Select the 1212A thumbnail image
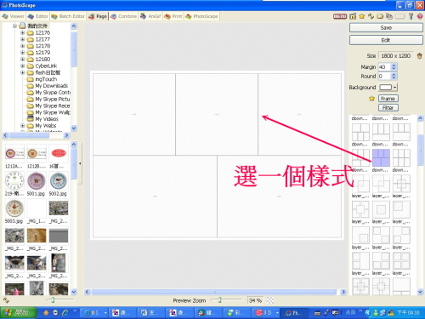The height and width of the screenshot is (319, 425). pos(14,154)
